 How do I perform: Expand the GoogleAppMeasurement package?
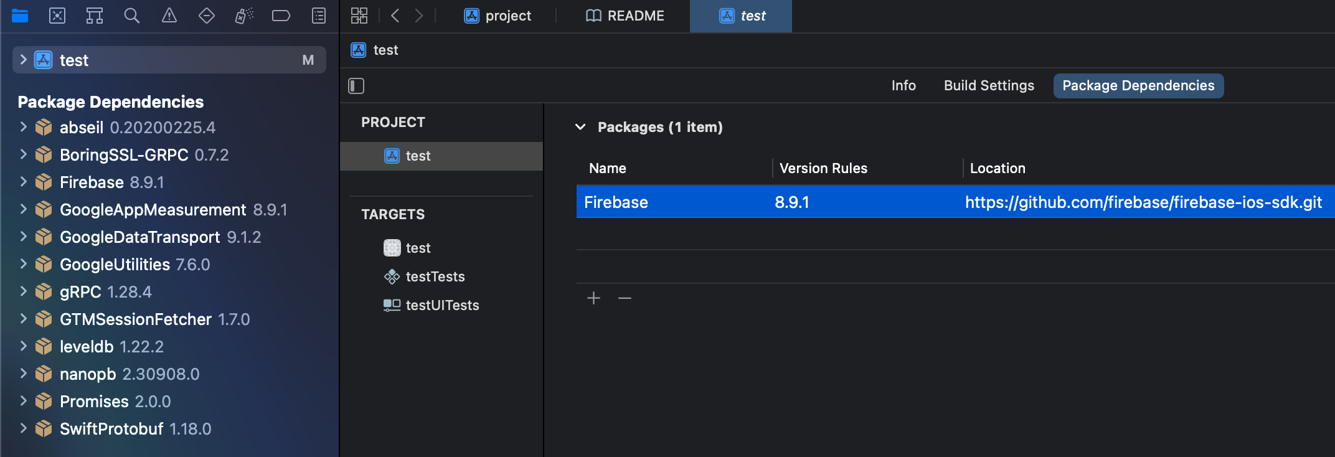click(x=23, y=209)
